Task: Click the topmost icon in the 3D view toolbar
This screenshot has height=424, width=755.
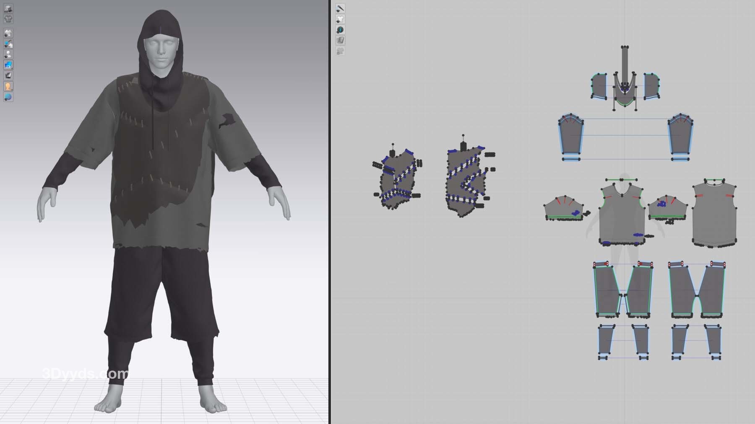Action: (x=8, y=8)
